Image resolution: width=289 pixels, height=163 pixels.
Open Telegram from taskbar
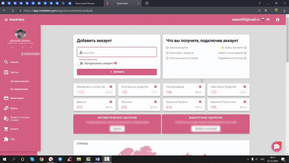(x=60, y=159)
